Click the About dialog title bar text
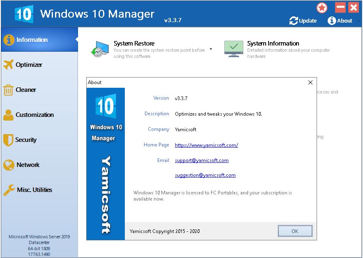 pyautogui.click(x=94, y=82)
